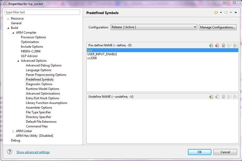This screenshot has height=161, width=242.
Task: Open Processor Options page
Action: 33,37
